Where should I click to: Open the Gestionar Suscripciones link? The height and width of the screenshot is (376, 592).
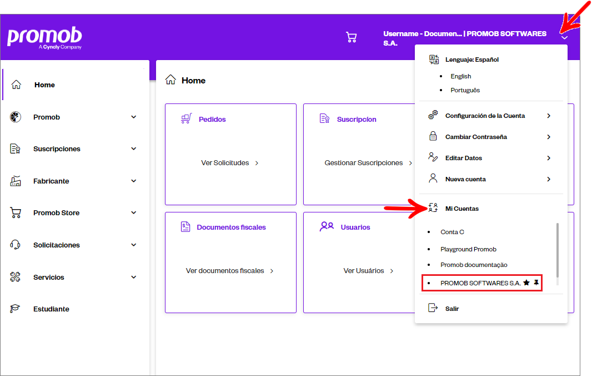[368, 162]
